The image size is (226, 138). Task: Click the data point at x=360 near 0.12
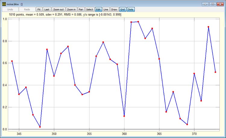pos(124,116)
